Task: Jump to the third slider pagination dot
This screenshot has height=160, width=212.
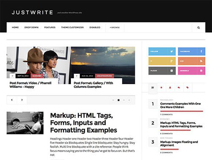Action: (x=124, y=100)
